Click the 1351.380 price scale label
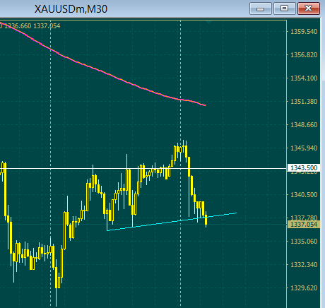 (x=304, y=102)
